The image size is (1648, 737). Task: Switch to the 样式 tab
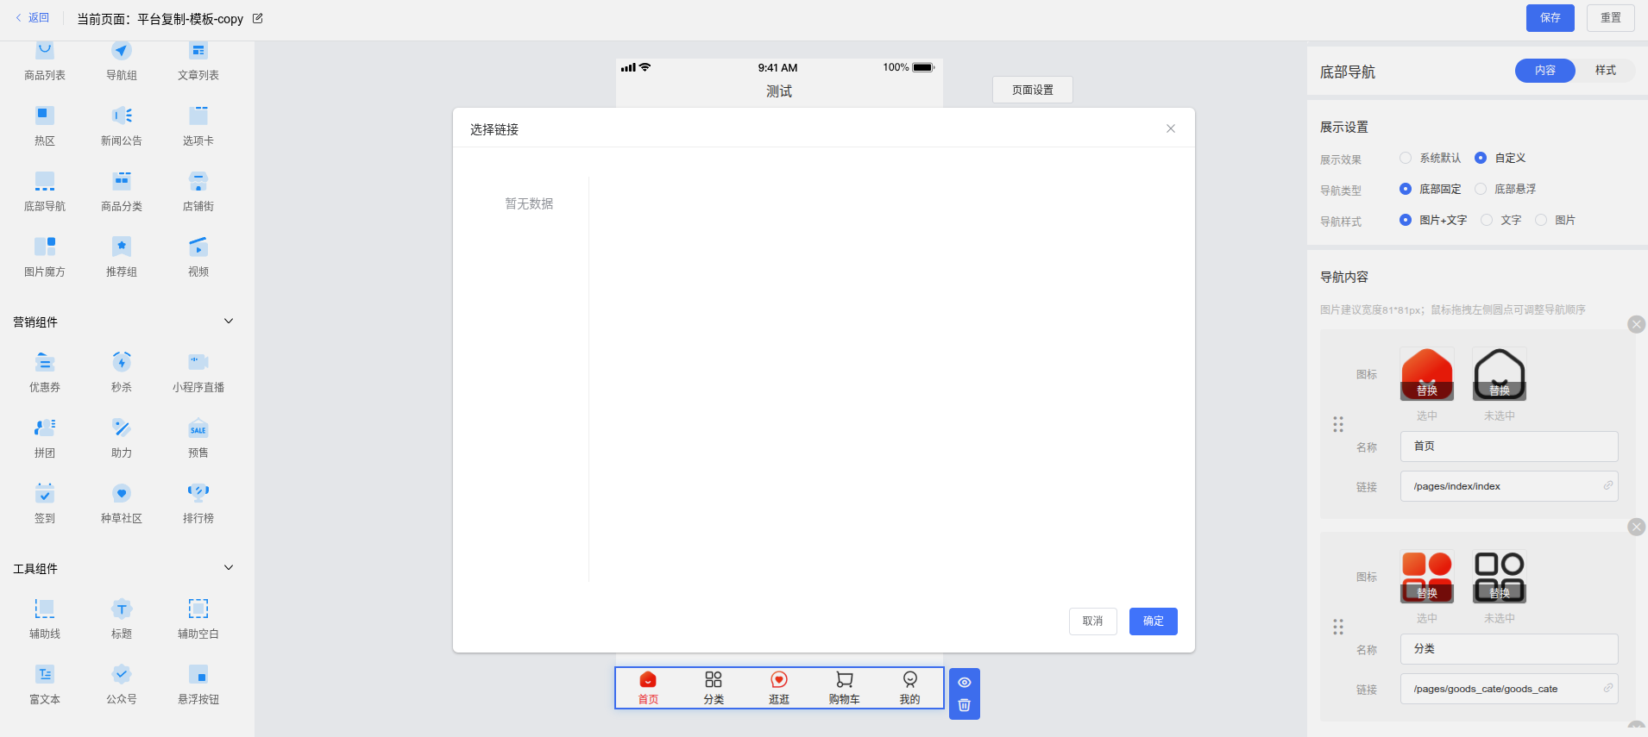coord(1605,71)
